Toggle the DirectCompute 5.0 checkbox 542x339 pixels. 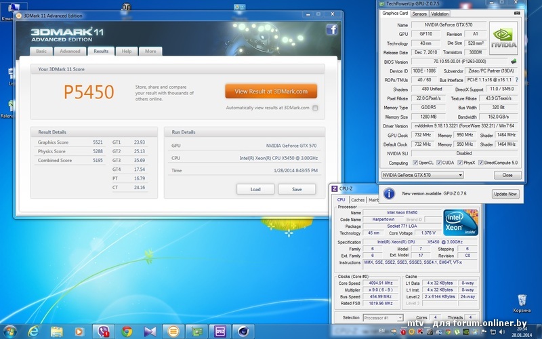[480, 163]
